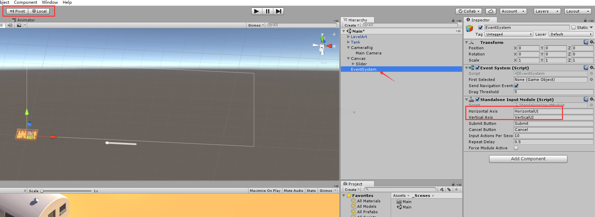Toggle scene audio speaker icon

point(10,25)
